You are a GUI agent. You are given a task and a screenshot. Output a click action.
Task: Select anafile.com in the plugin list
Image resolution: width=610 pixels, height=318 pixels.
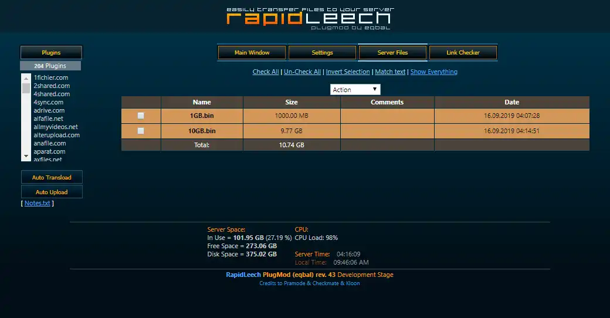pyautogui.click(x=50, y=143)
